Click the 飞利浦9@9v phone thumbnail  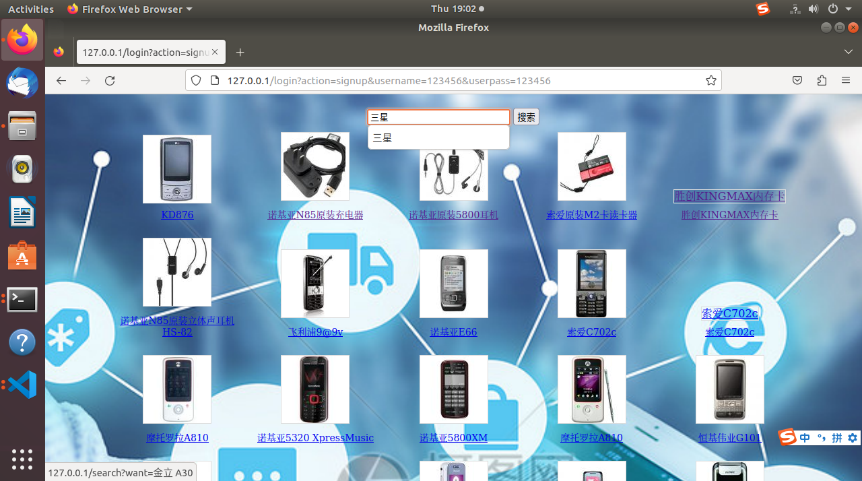click(x=315, y=284)
